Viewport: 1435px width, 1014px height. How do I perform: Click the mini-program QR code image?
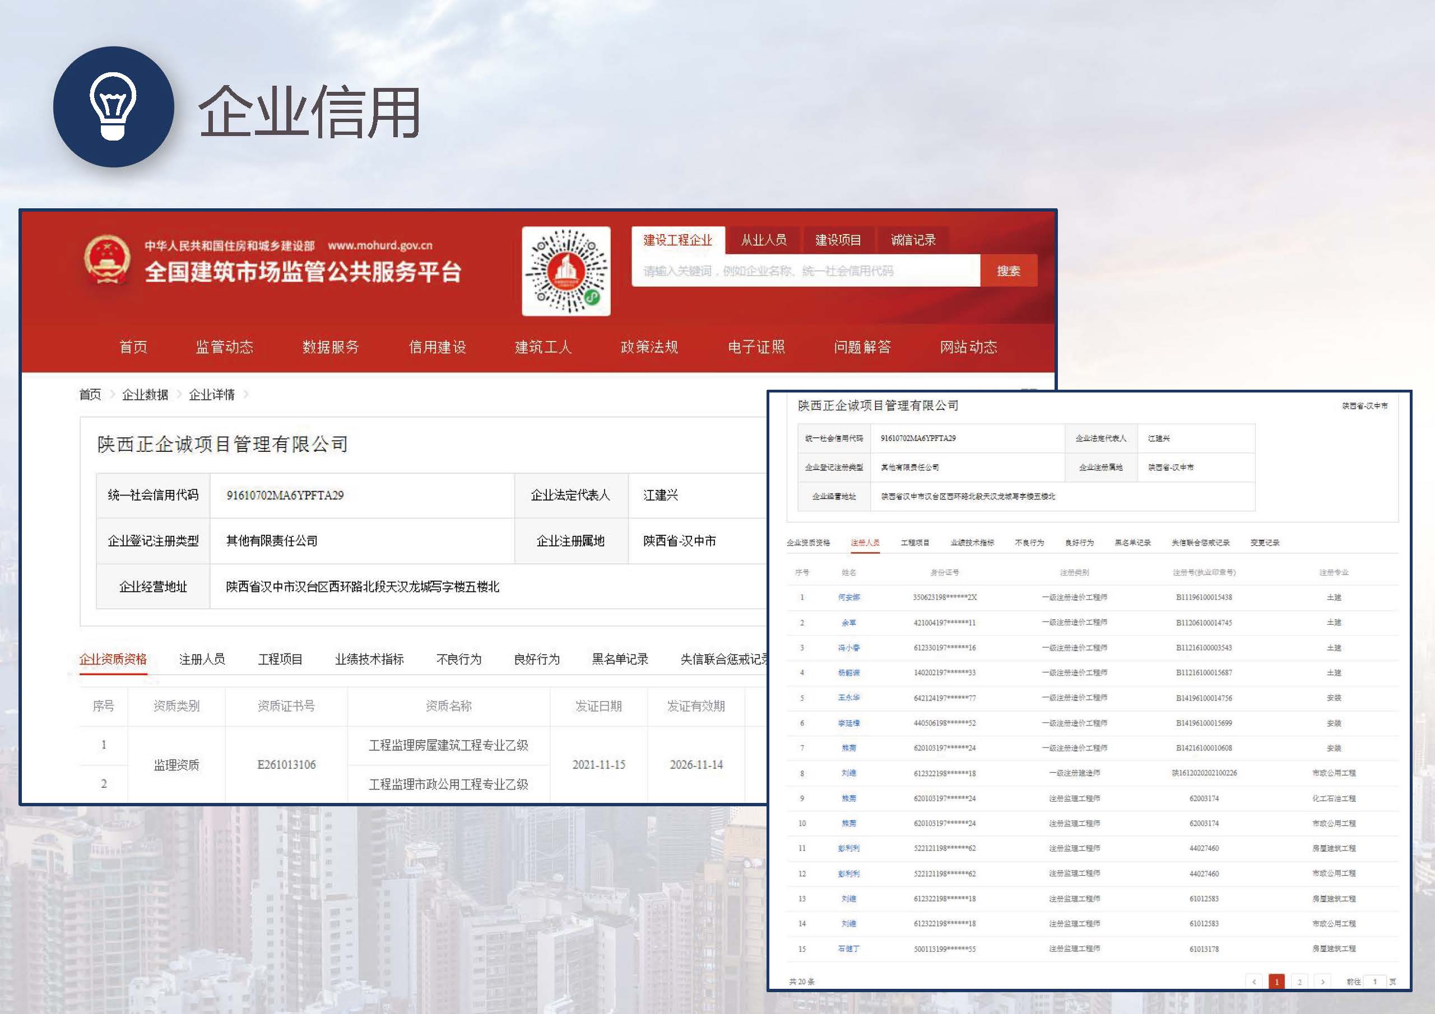pos(565,271)
